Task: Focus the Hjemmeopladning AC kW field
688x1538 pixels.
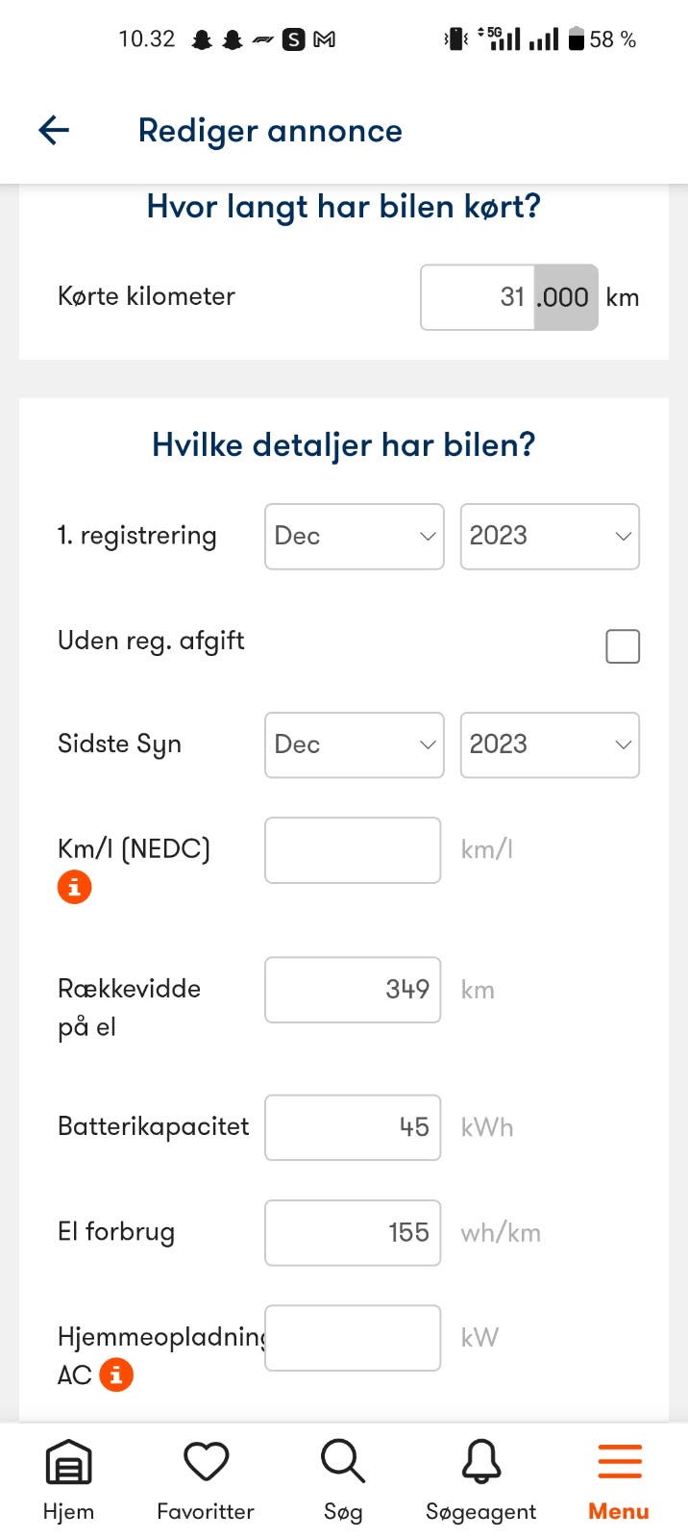Action: [353, 1338]
